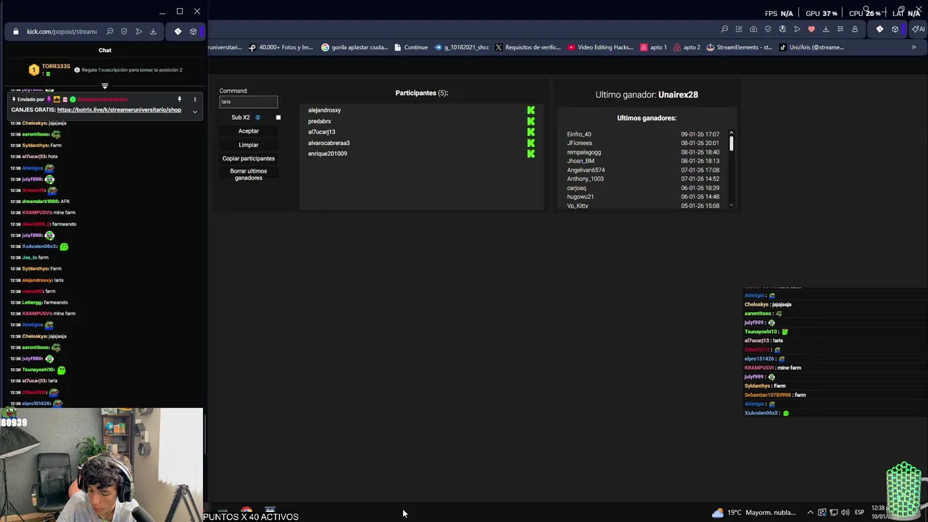The height and width of the screenshot is (522, 928).
Task: Click the pin icon on the pinned chat message
Action: tap(179, 99)
